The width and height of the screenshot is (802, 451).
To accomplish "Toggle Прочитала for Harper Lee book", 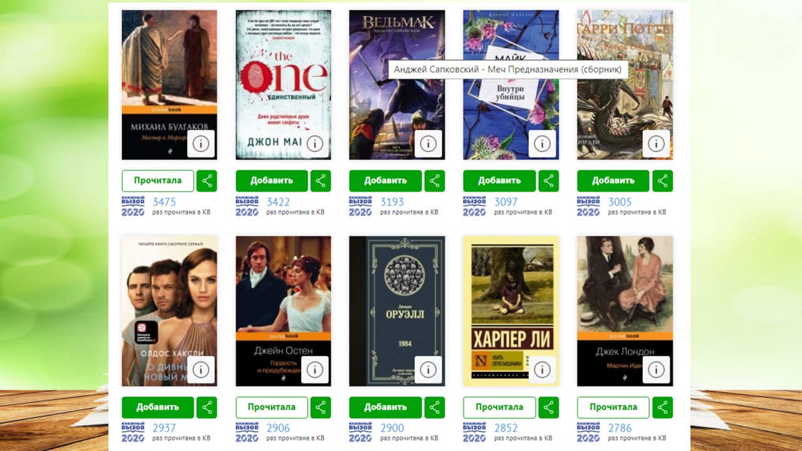I will coord(499,407).
